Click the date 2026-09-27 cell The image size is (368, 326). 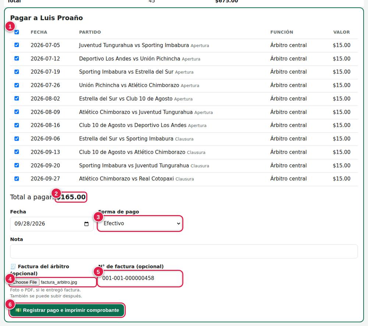45,179
